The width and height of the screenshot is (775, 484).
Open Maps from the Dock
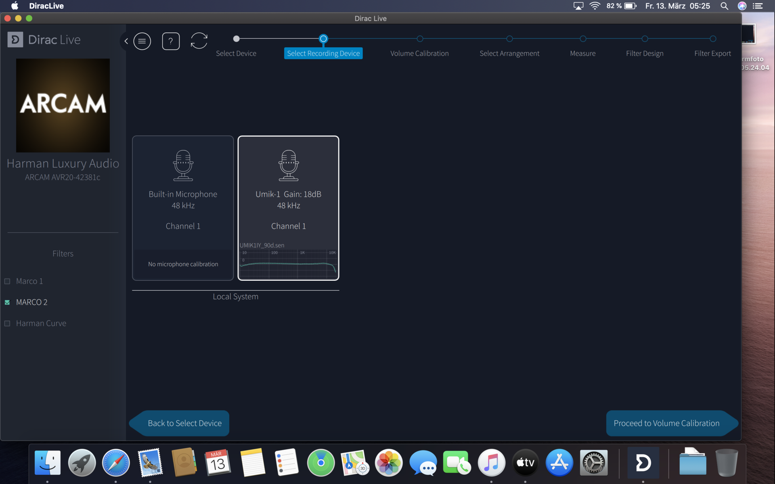[355, 463]
